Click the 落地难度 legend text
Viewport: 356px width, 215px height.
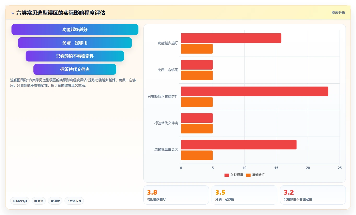click(x=258, y=175)
